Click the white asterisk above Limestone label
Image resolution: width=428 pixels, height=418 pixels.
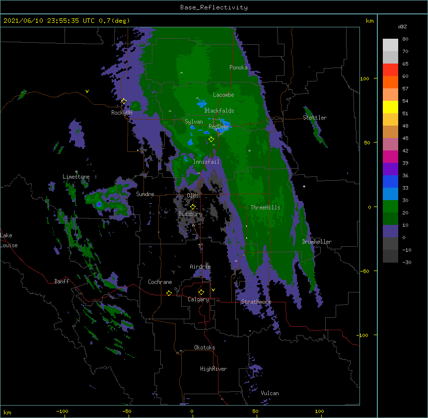click(x=76, y=172)
